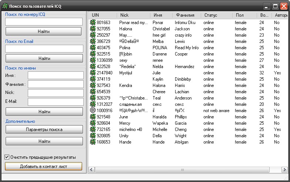Screen dimensions: 290x182
Task: Click the ICQ icon next to UIN 422528
Action: coord(93,66)
